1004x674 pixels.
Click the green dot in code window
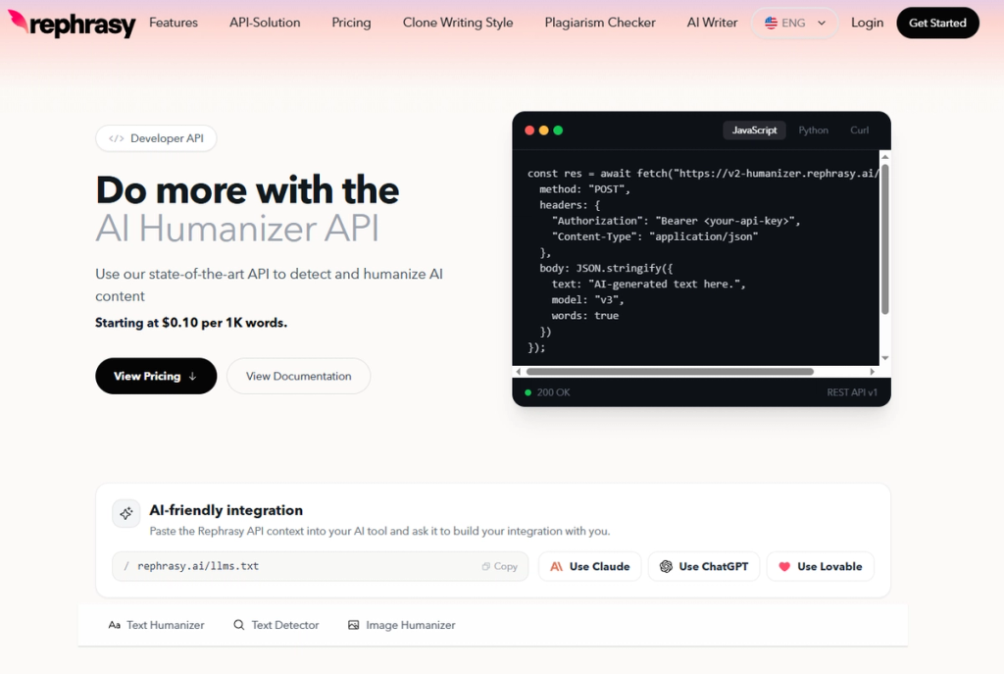[x=558, y=130]
